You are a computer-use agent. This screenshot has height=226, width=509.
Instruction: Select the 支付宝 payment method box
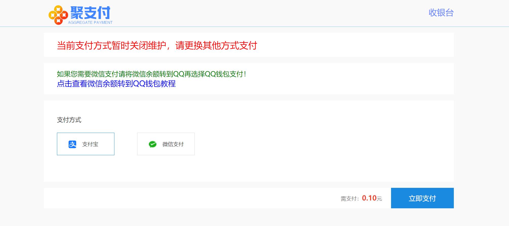(86, 144)
